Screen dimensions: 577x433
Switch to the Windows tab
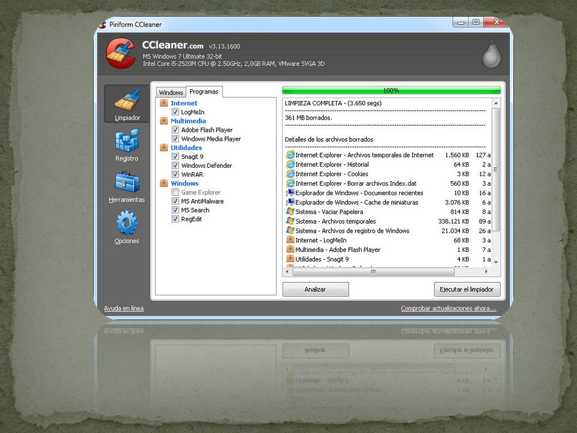tap(171, 93)
